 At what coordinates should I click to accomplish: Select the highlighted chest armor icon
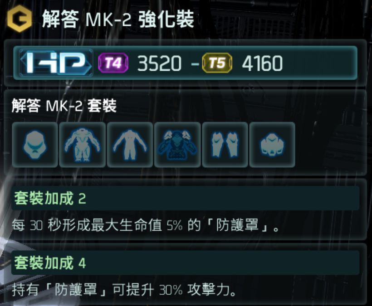click(x=177, y=145)
